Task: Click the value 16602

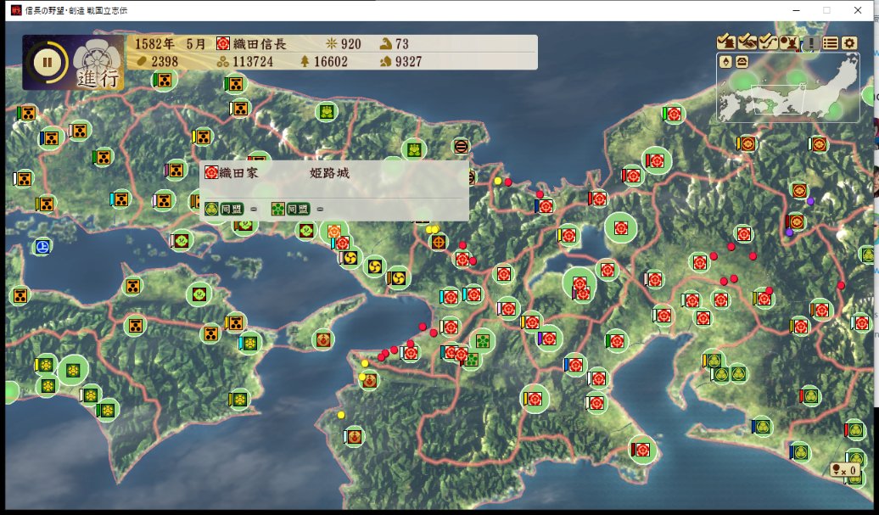Action: [331, 62]
